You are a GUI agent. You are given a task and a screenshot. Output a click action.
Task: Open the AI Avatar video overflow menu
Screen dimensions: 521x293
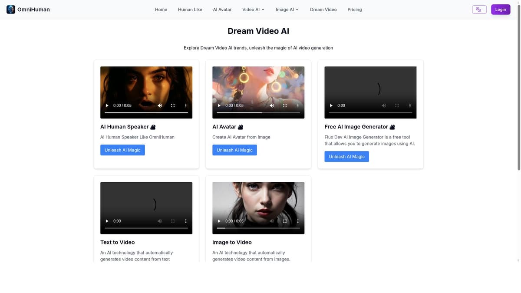[x=298, y=105]
